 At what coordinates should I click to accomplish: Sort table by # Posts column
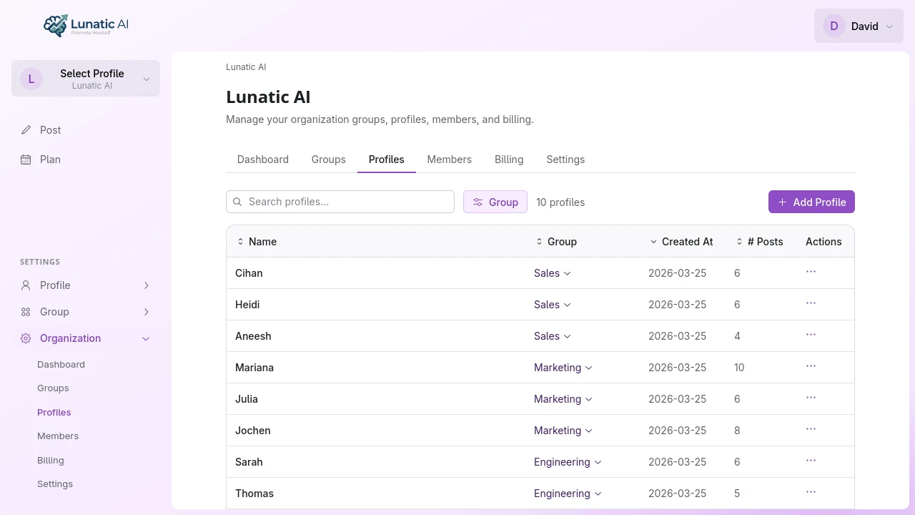[759, 242]
